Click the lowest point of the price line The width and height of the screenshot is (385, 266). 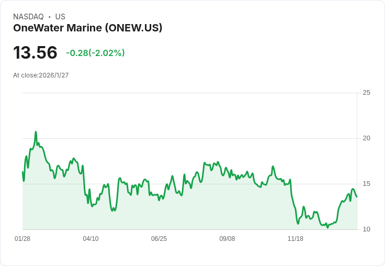(327, 227)
